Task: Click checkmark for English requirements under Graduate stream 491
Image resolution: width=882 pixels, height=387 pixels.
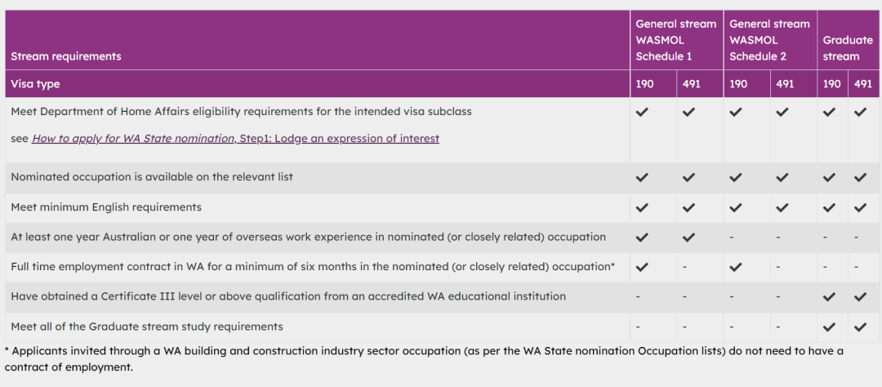Action: pos(859,207)
